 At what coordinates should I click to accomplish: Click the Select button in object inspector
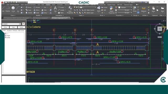[21, 27]
